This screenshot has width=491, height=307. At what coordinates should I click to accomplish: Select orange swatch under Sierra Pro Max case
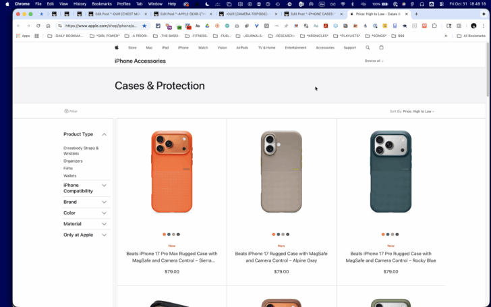(164, 234)
